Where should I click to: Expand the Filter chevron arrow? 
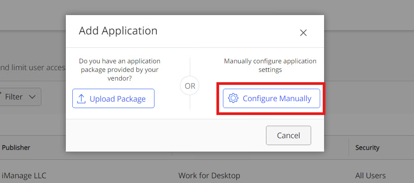tap(32, 97)
